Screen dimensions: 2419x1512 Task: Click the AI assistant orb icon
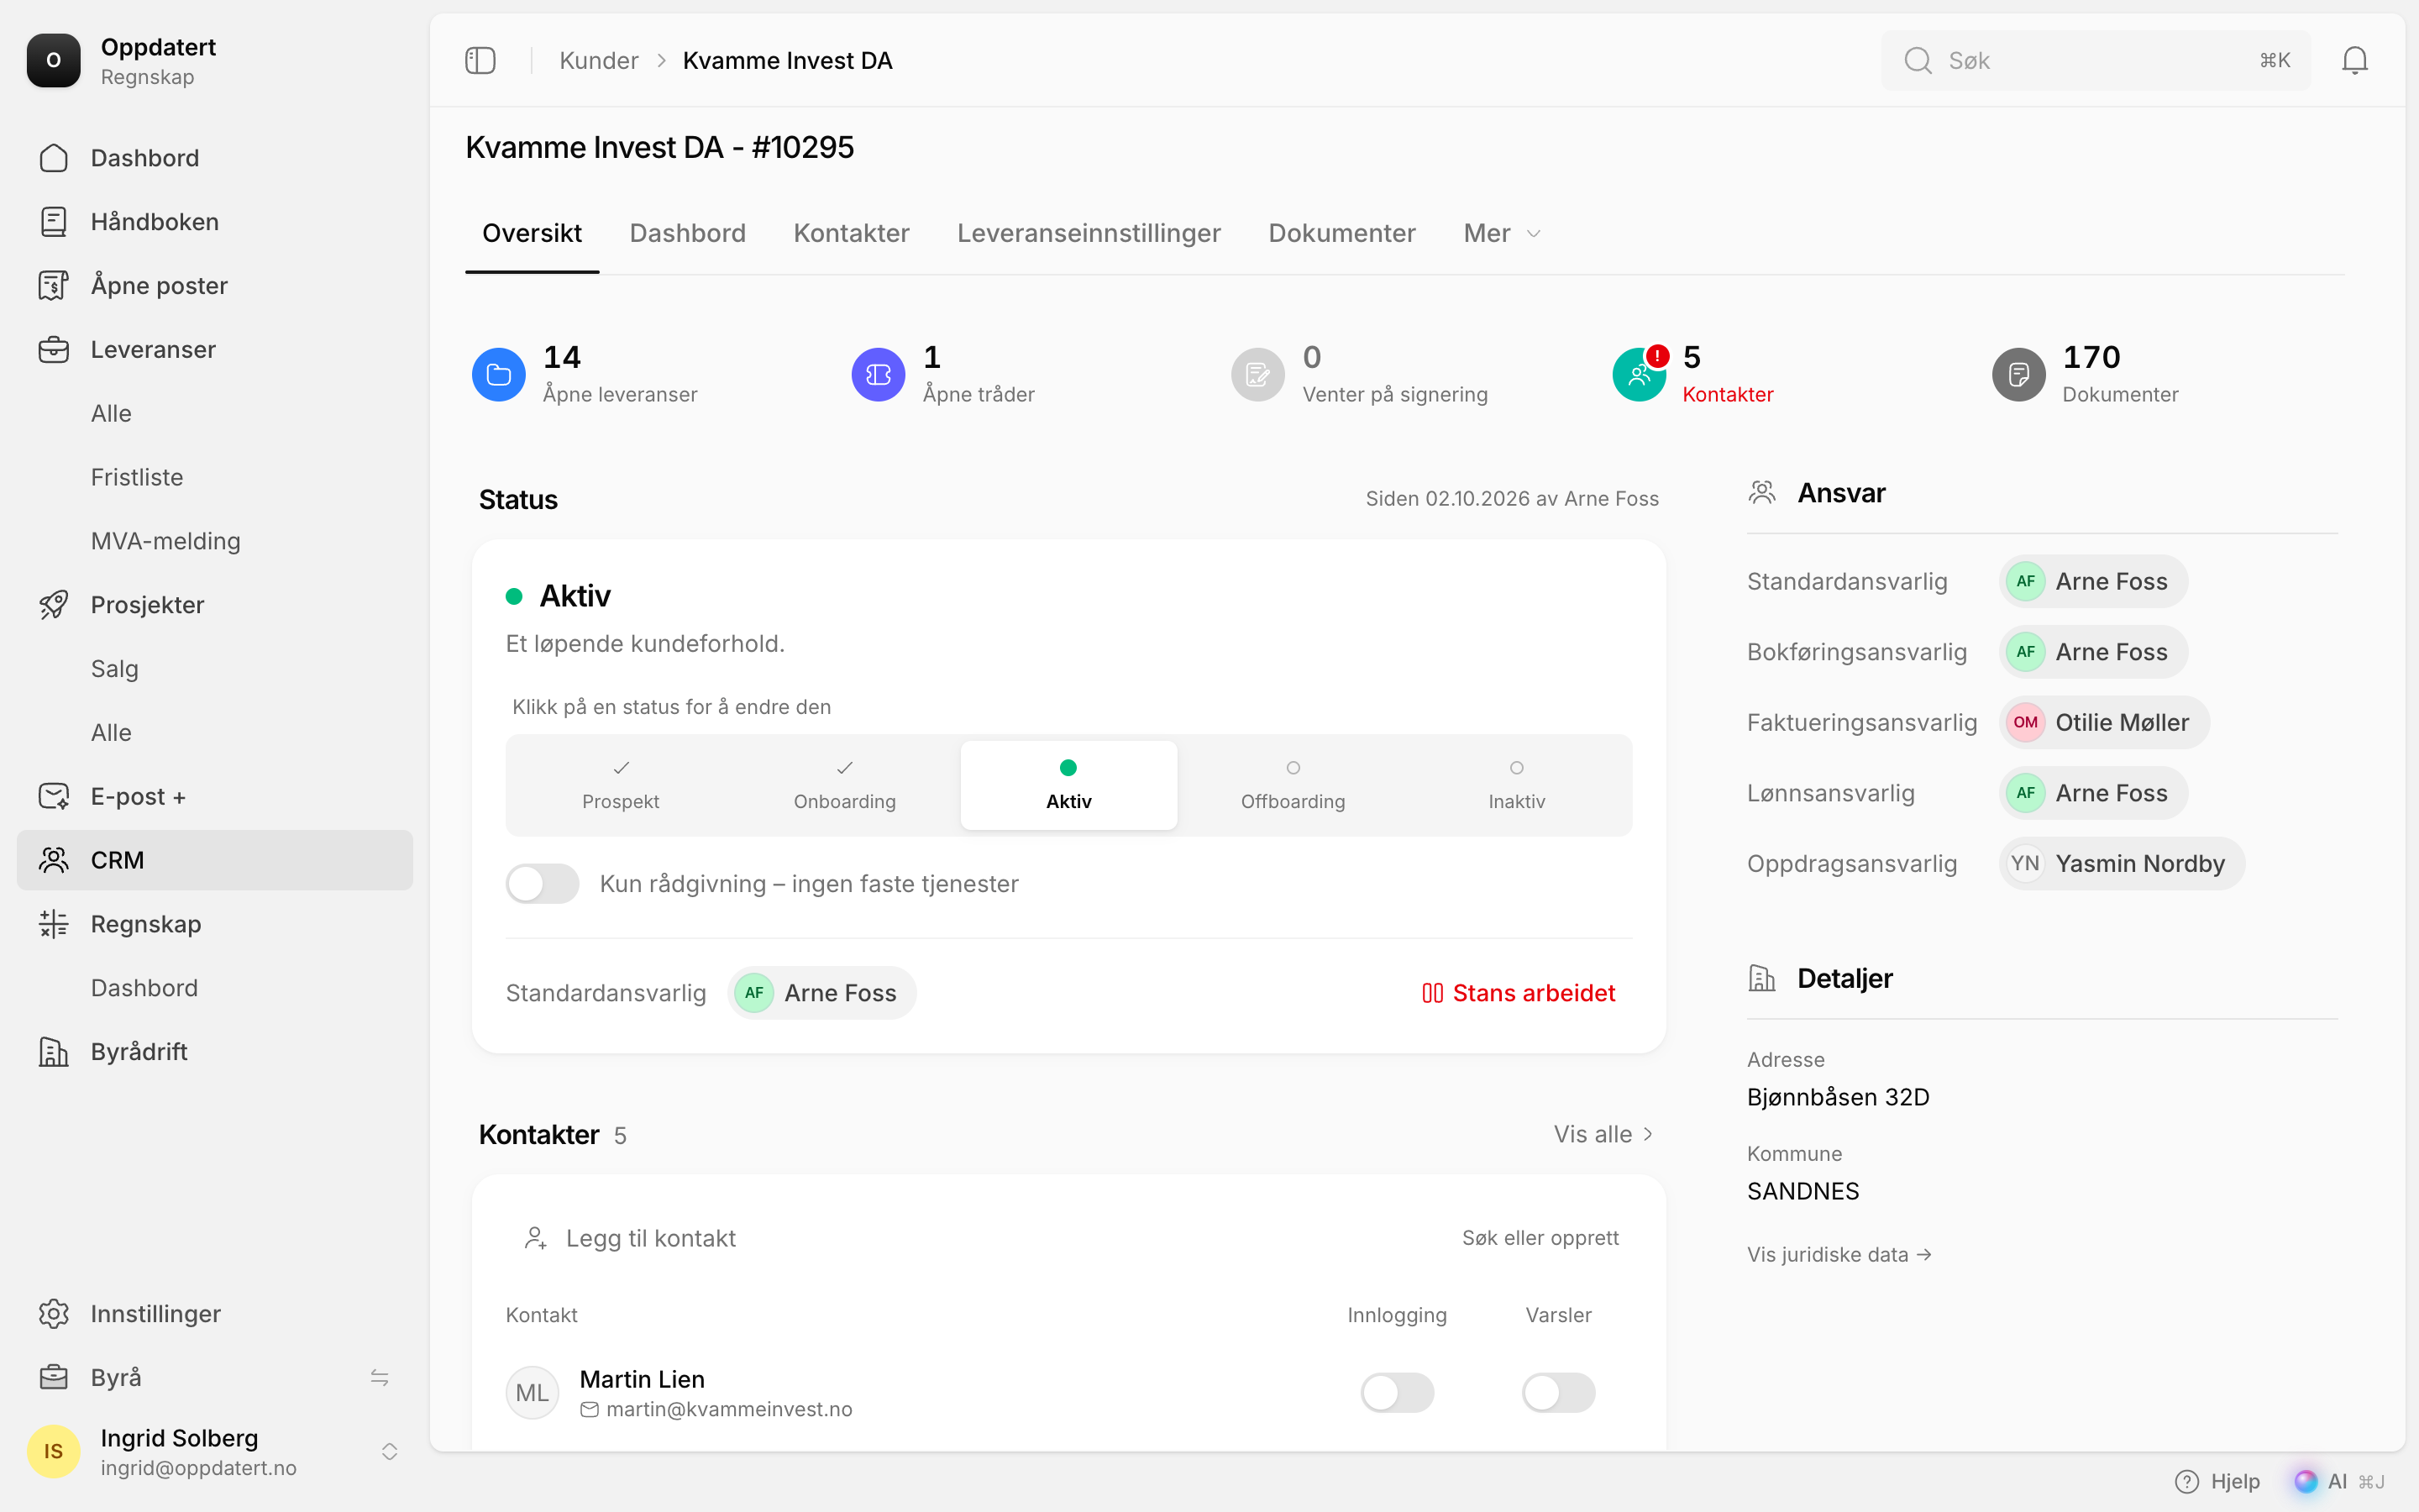coord(2305,1481)
